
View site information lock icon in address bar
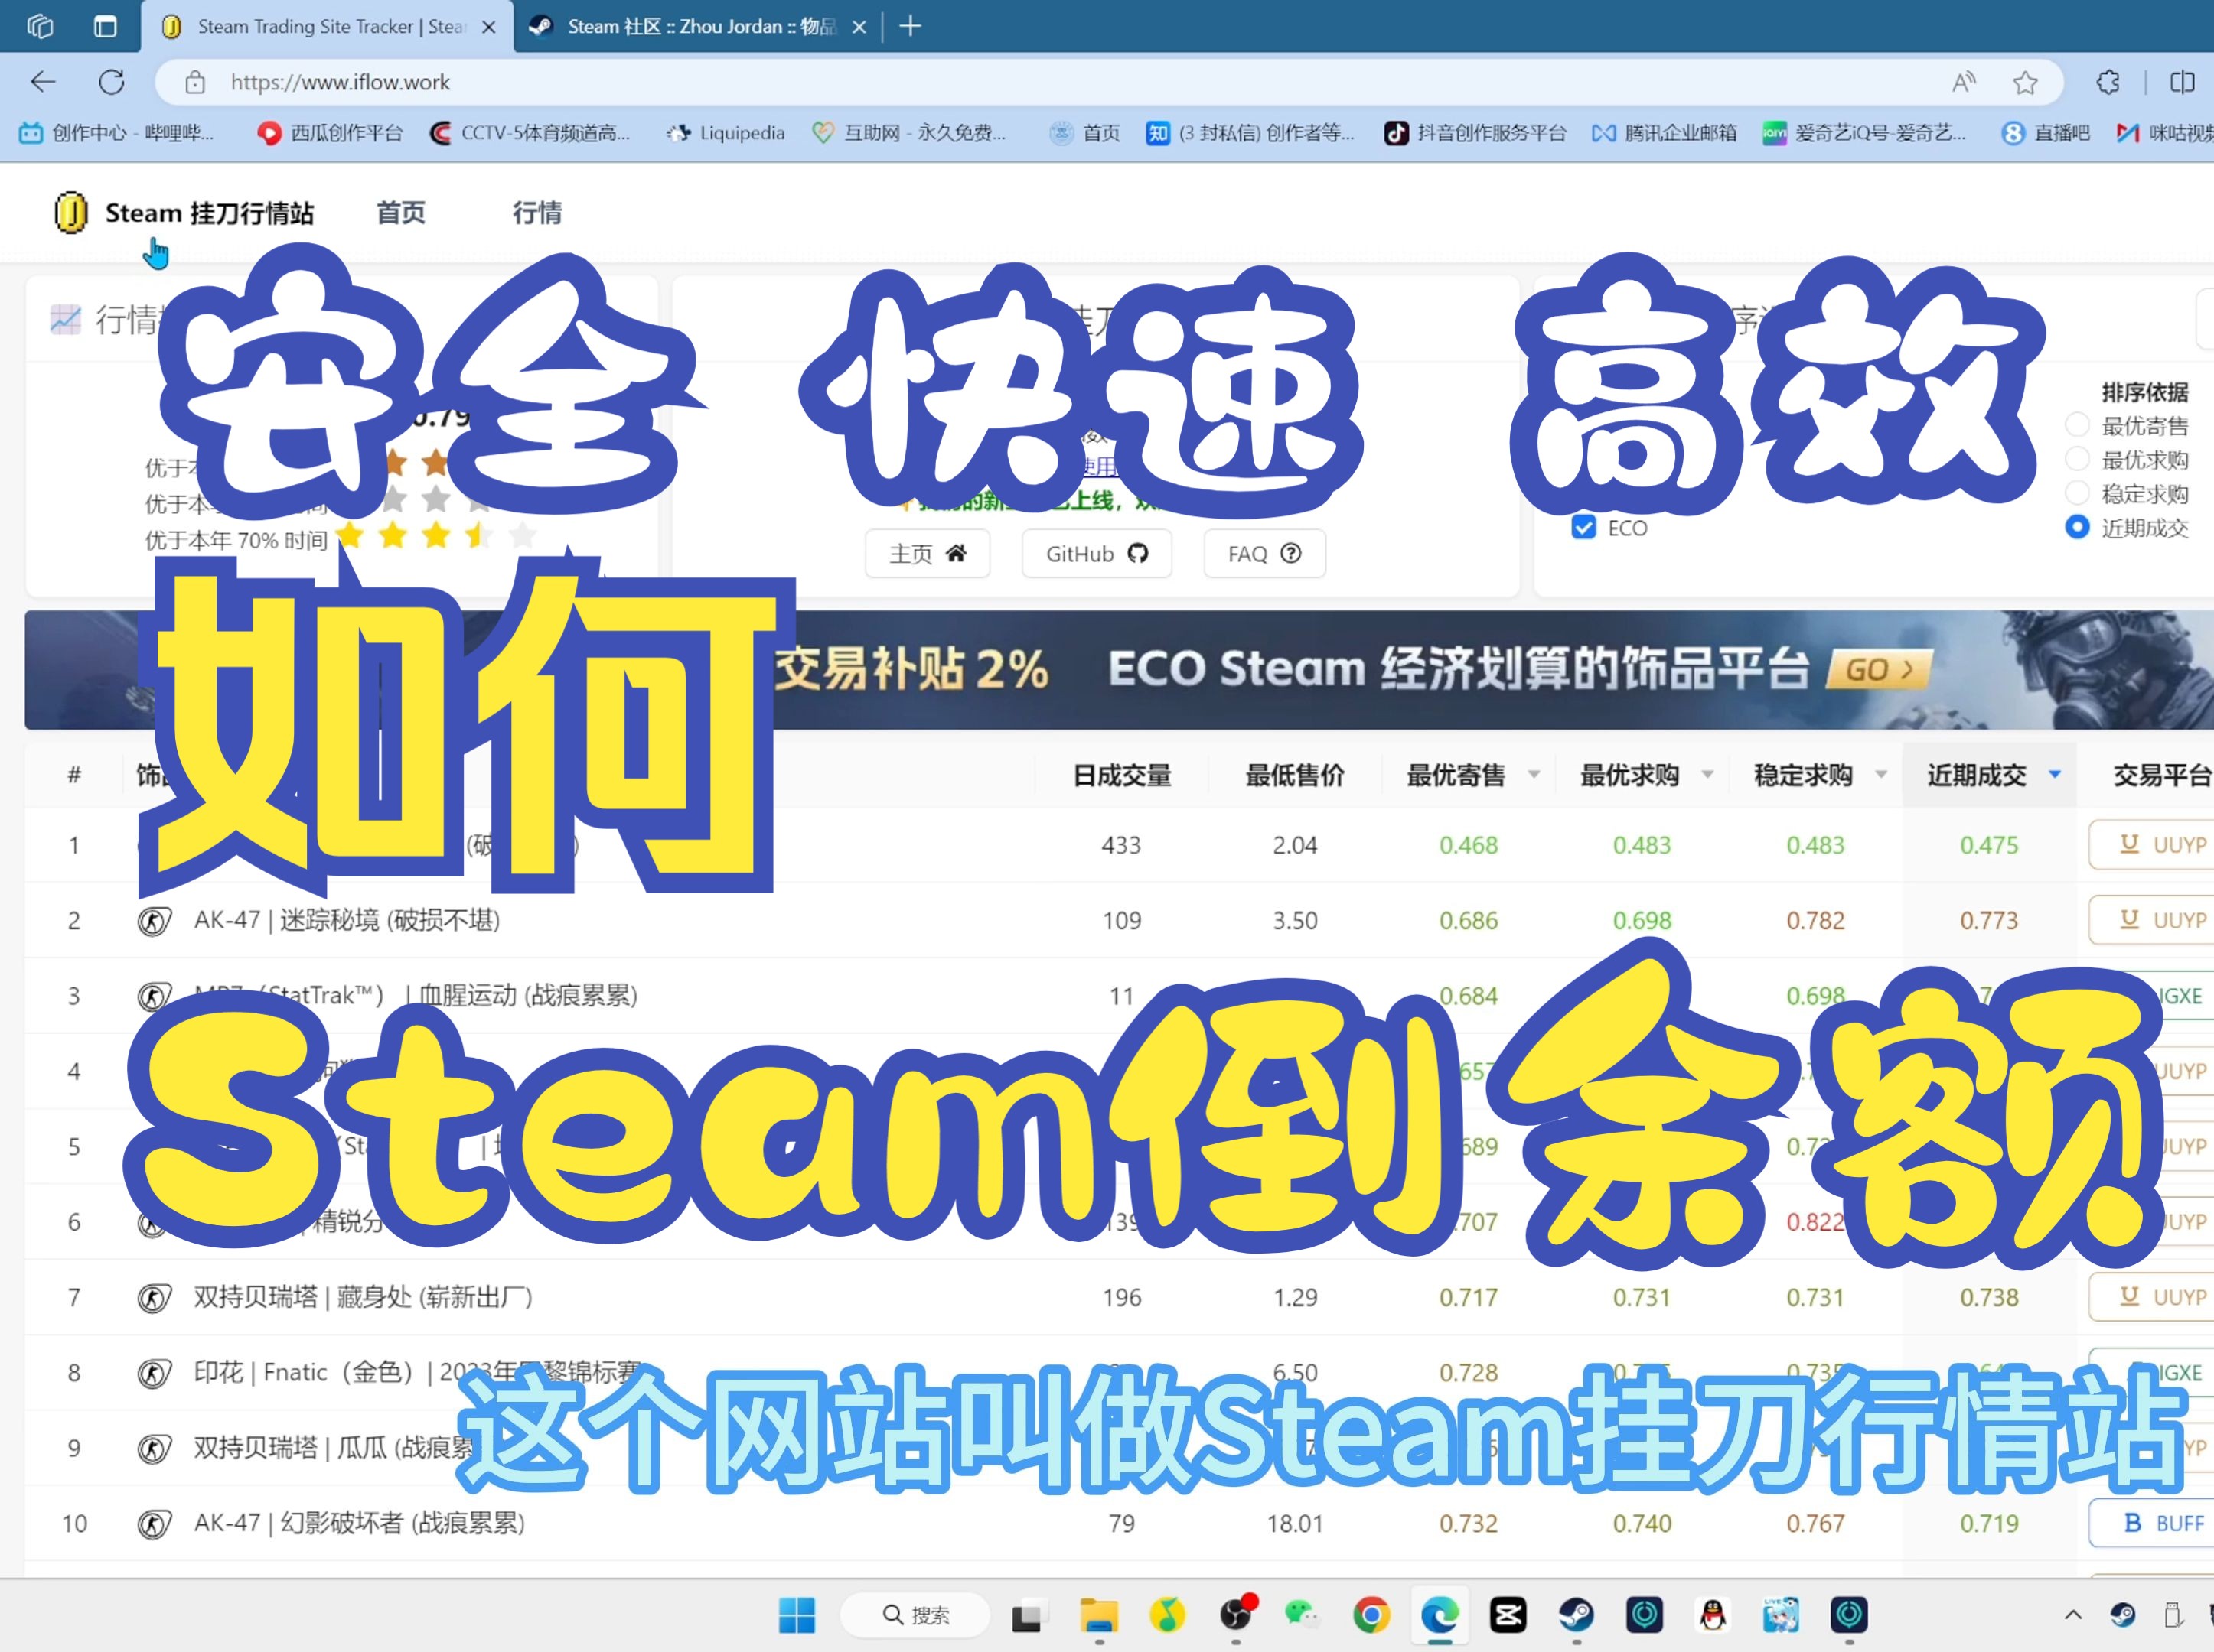pyautogui.click(x=195, y=82)
